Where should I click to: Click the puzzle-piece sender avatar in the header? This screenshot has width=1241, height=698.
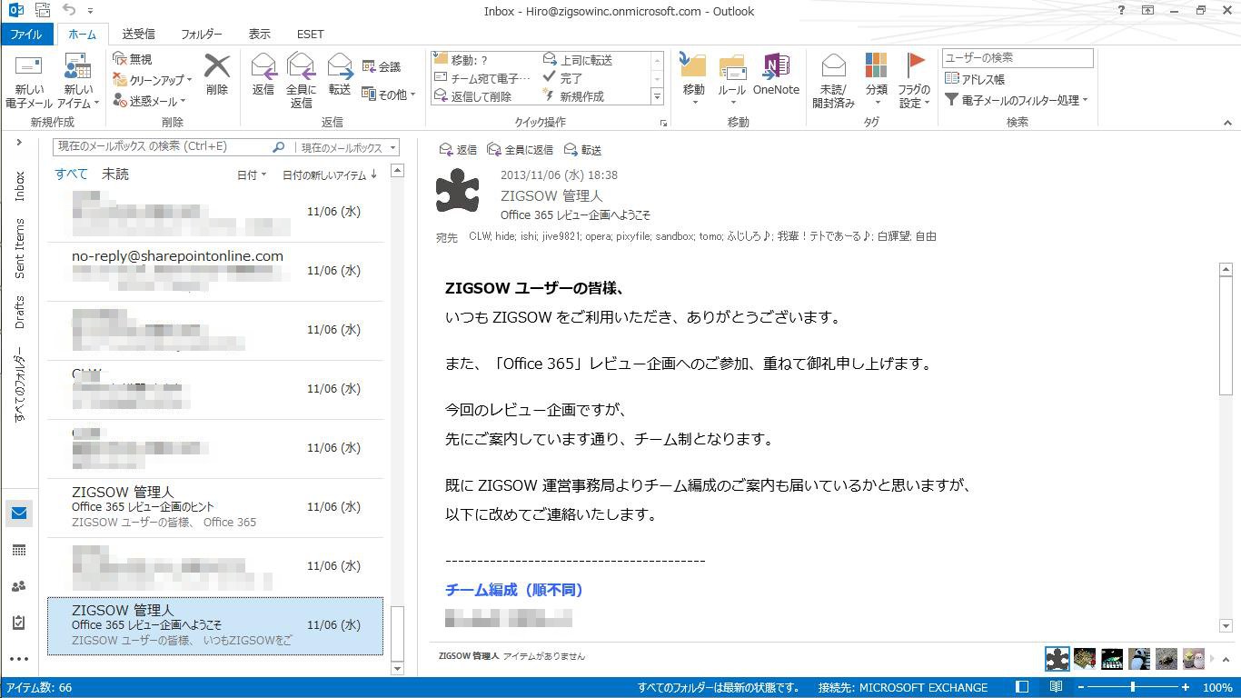pos(458,191)
